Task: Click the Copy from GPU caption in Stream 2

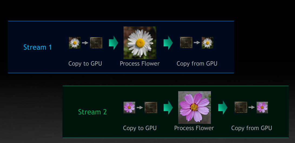Action: point(251,128)
